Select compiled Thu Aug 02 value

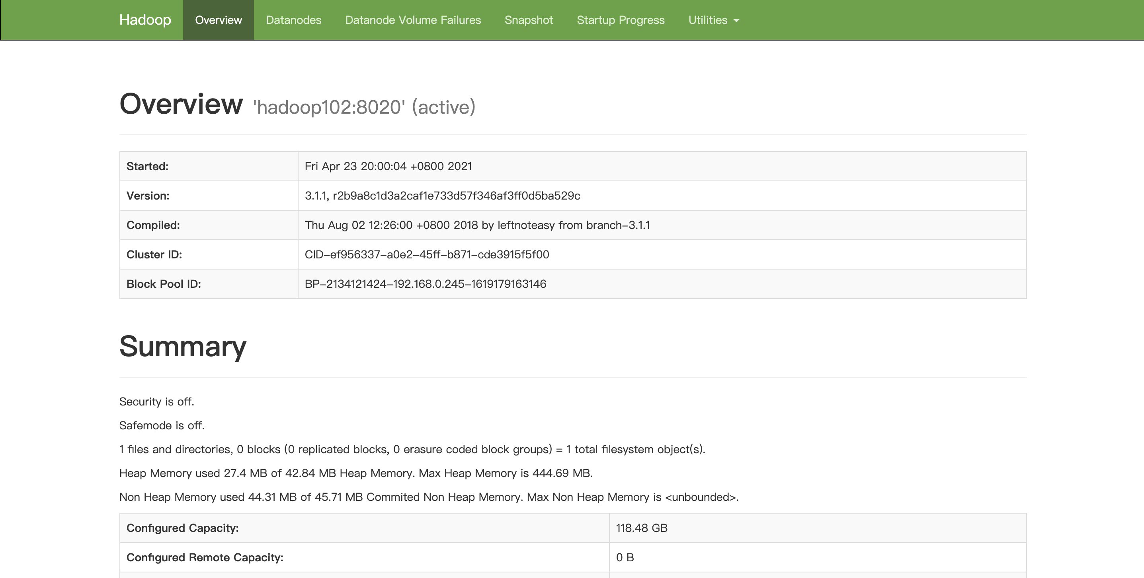[477, 225]
